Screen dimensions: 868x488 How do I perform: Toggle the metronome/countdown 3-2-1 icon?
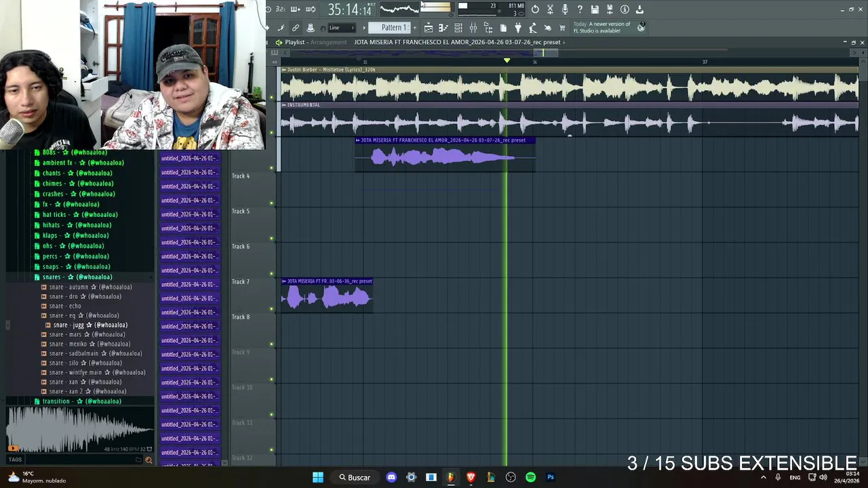click(280, 9)
